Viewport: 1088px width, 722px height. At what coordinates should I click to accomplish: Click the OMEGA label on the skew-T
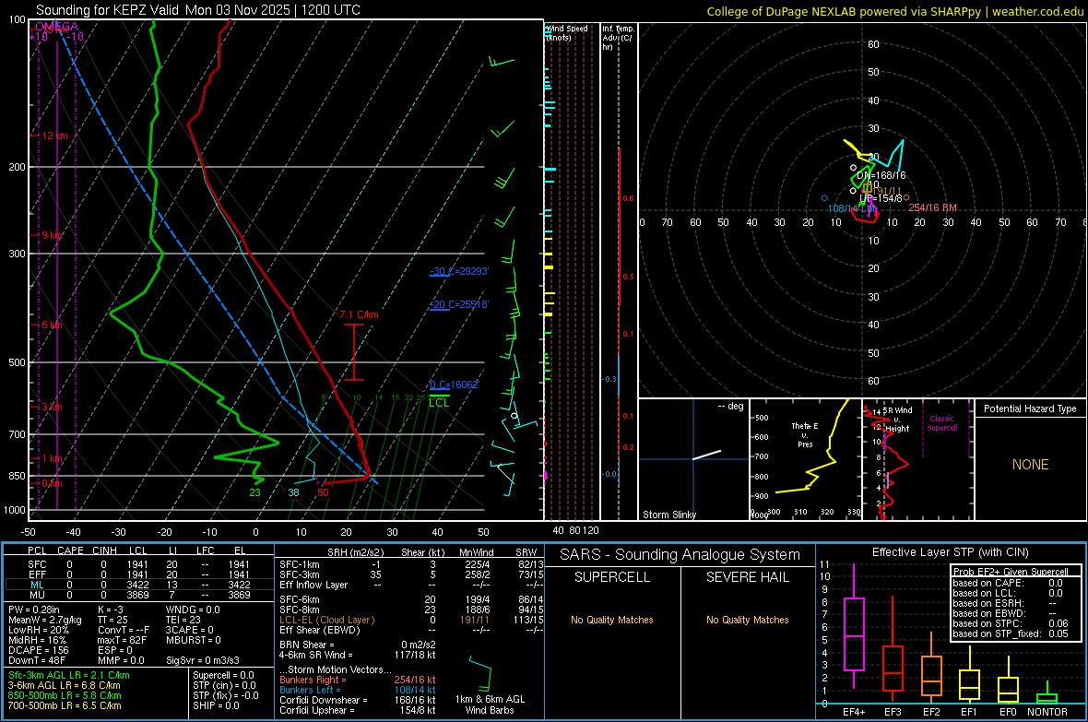click(x=56, y=27)
